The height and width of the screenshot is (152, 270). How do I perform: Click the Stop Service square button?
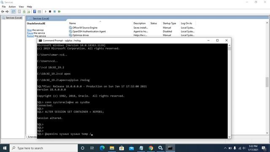(50, 11)
